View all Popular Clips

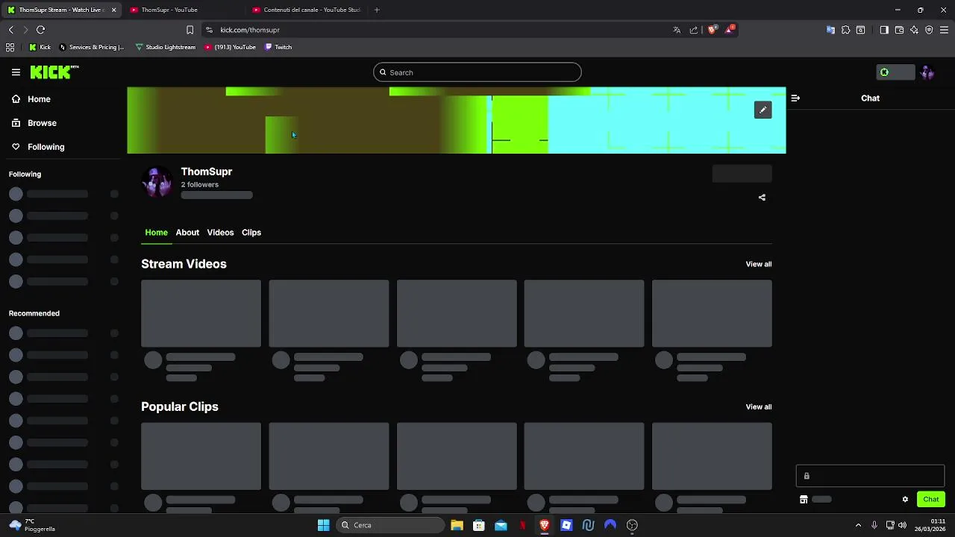click(x=759, y=407)
